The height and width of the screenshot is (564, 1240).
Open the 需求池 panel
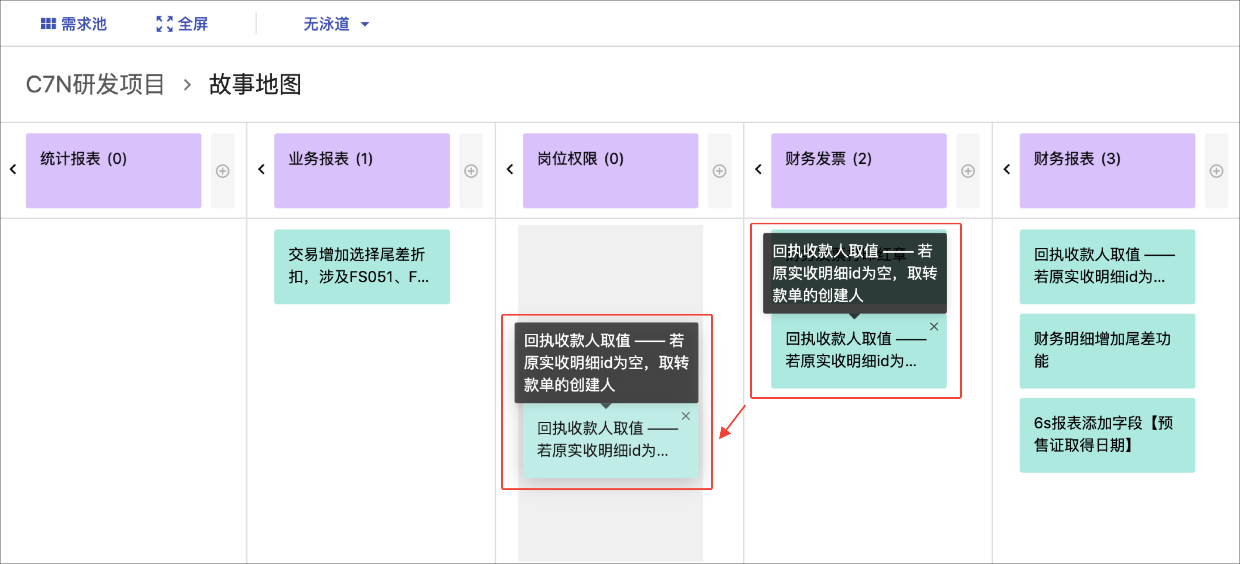coord(73,24)
